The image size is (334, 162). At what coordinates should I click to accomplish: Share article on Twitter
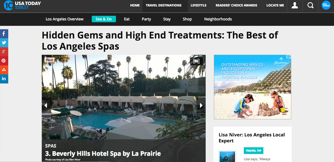4,43
